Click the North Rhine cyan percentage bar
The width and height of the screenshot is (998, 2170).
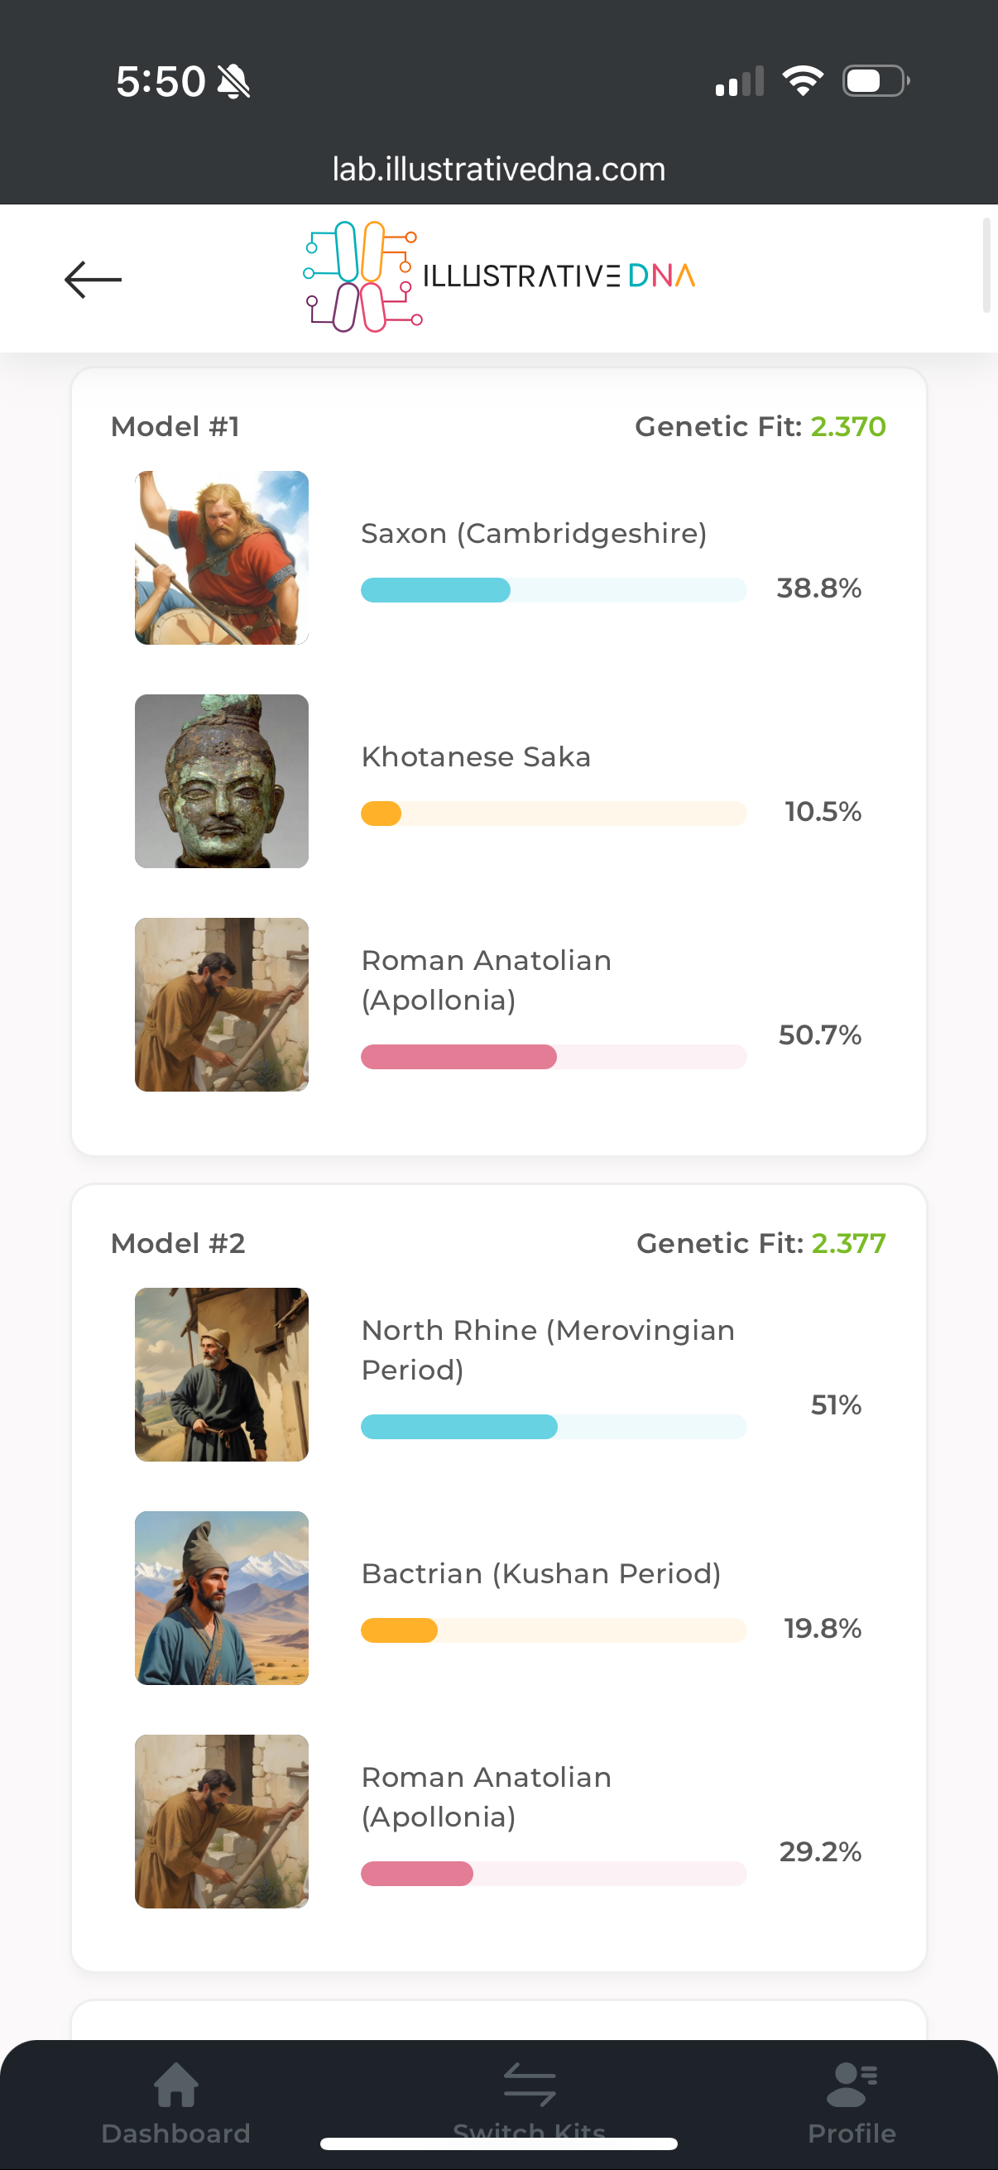[x=554, y=1427]
